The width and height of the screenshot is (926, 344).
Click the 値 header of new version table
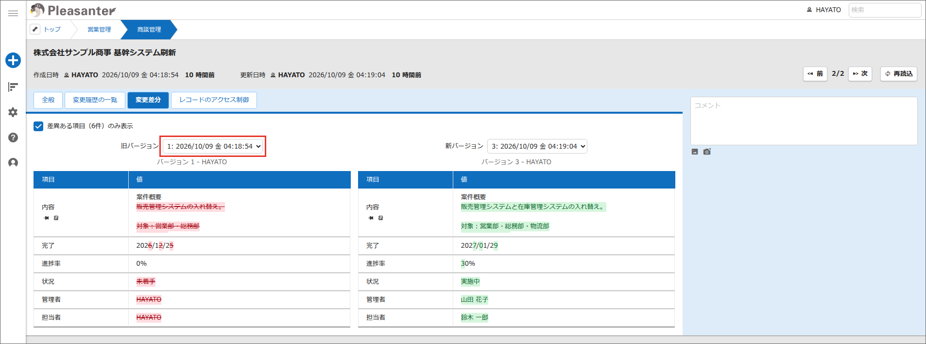(564, 180)
